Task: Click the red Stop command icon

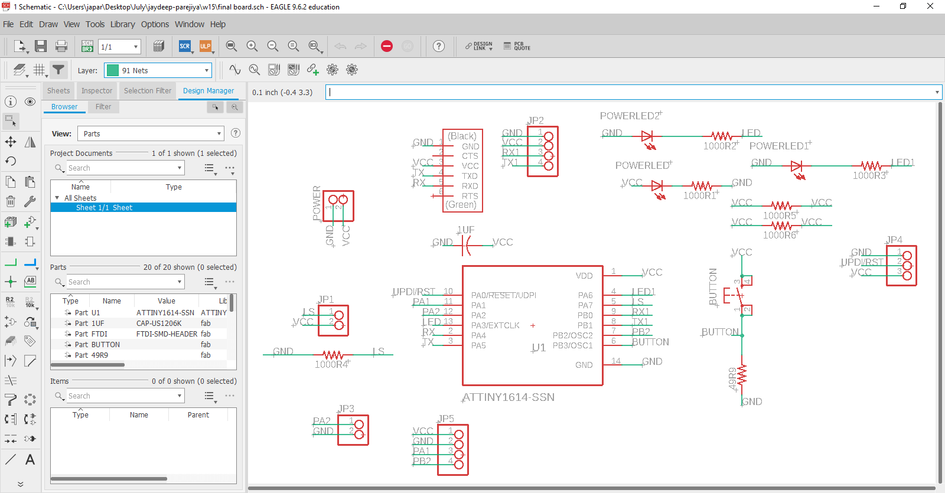Action: point(387,46)
